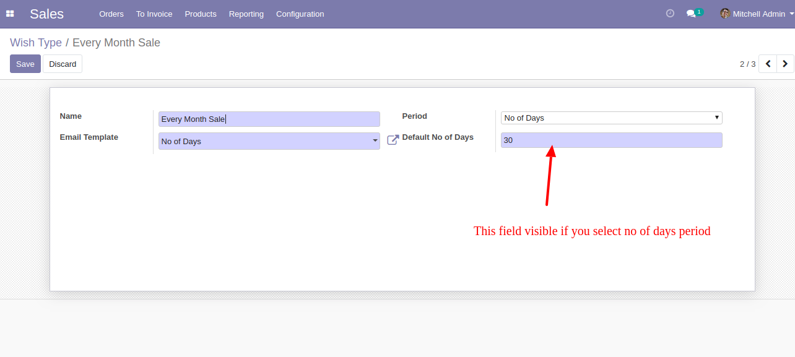Open the Orders menu
The image size is (795, 357).
tap(111, 14)
